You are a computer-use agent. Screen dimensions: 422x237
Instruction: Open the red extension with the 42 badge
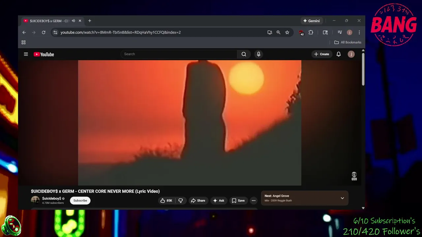tap(301, 32)
